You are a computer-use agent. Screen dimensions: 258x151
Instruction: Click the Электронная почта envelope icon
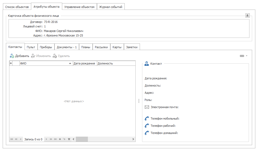click(147, 107)
